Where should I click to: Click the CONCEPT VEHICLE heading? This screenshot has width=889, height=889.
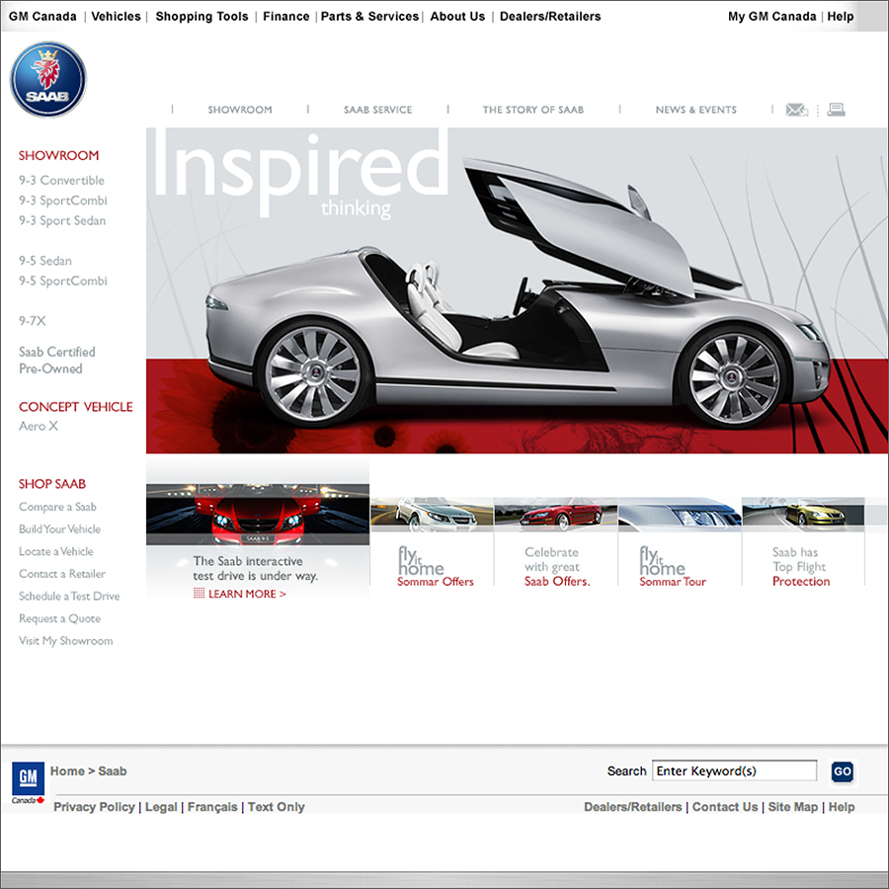(x=75, y=407)
